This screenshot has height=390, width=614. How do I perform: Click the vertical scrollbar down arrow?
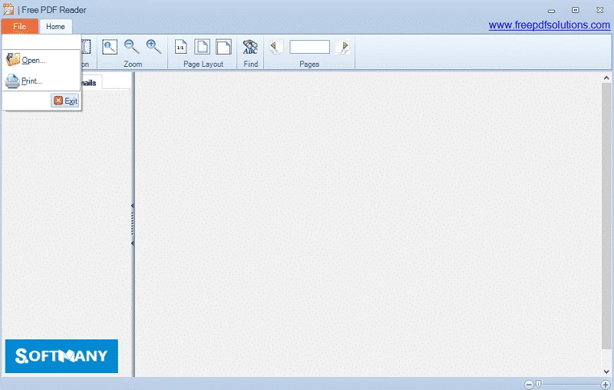click(x=606, y=372)
